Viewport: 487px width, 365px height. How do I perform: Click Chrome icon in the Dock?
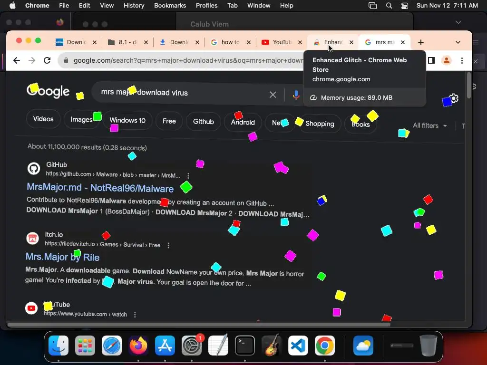pyautogui.click(x=324, y=346)
